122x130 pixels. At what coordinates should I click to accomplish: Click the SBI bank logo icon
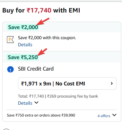pos(11,69)
